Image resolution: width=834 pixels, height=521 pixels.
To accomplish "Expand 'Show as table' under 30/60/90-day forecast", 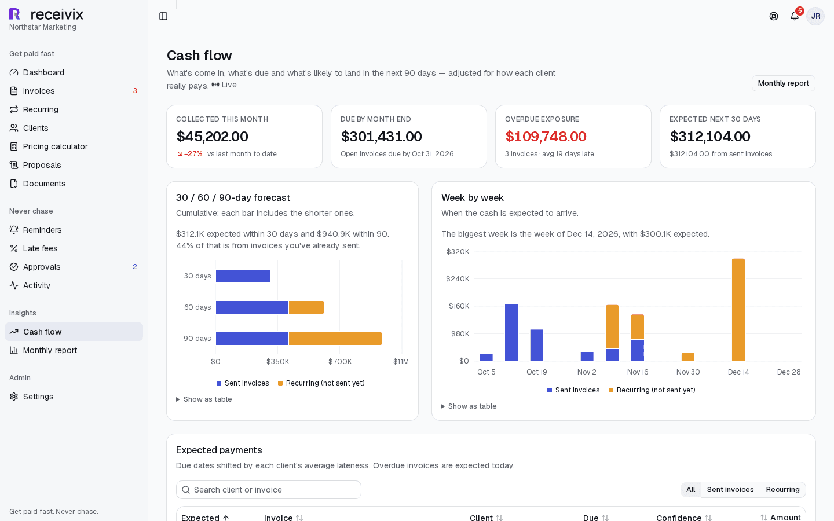I will click(204, 399).
